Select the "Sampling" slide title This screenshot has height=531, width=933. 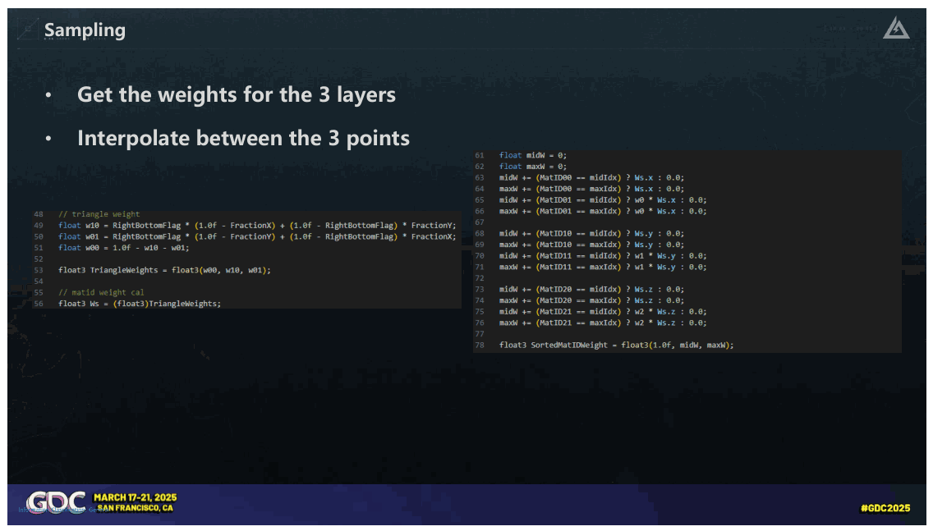point(85,30)
